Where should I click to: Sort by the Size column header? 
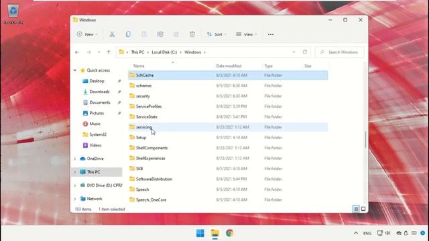point(308,66)
